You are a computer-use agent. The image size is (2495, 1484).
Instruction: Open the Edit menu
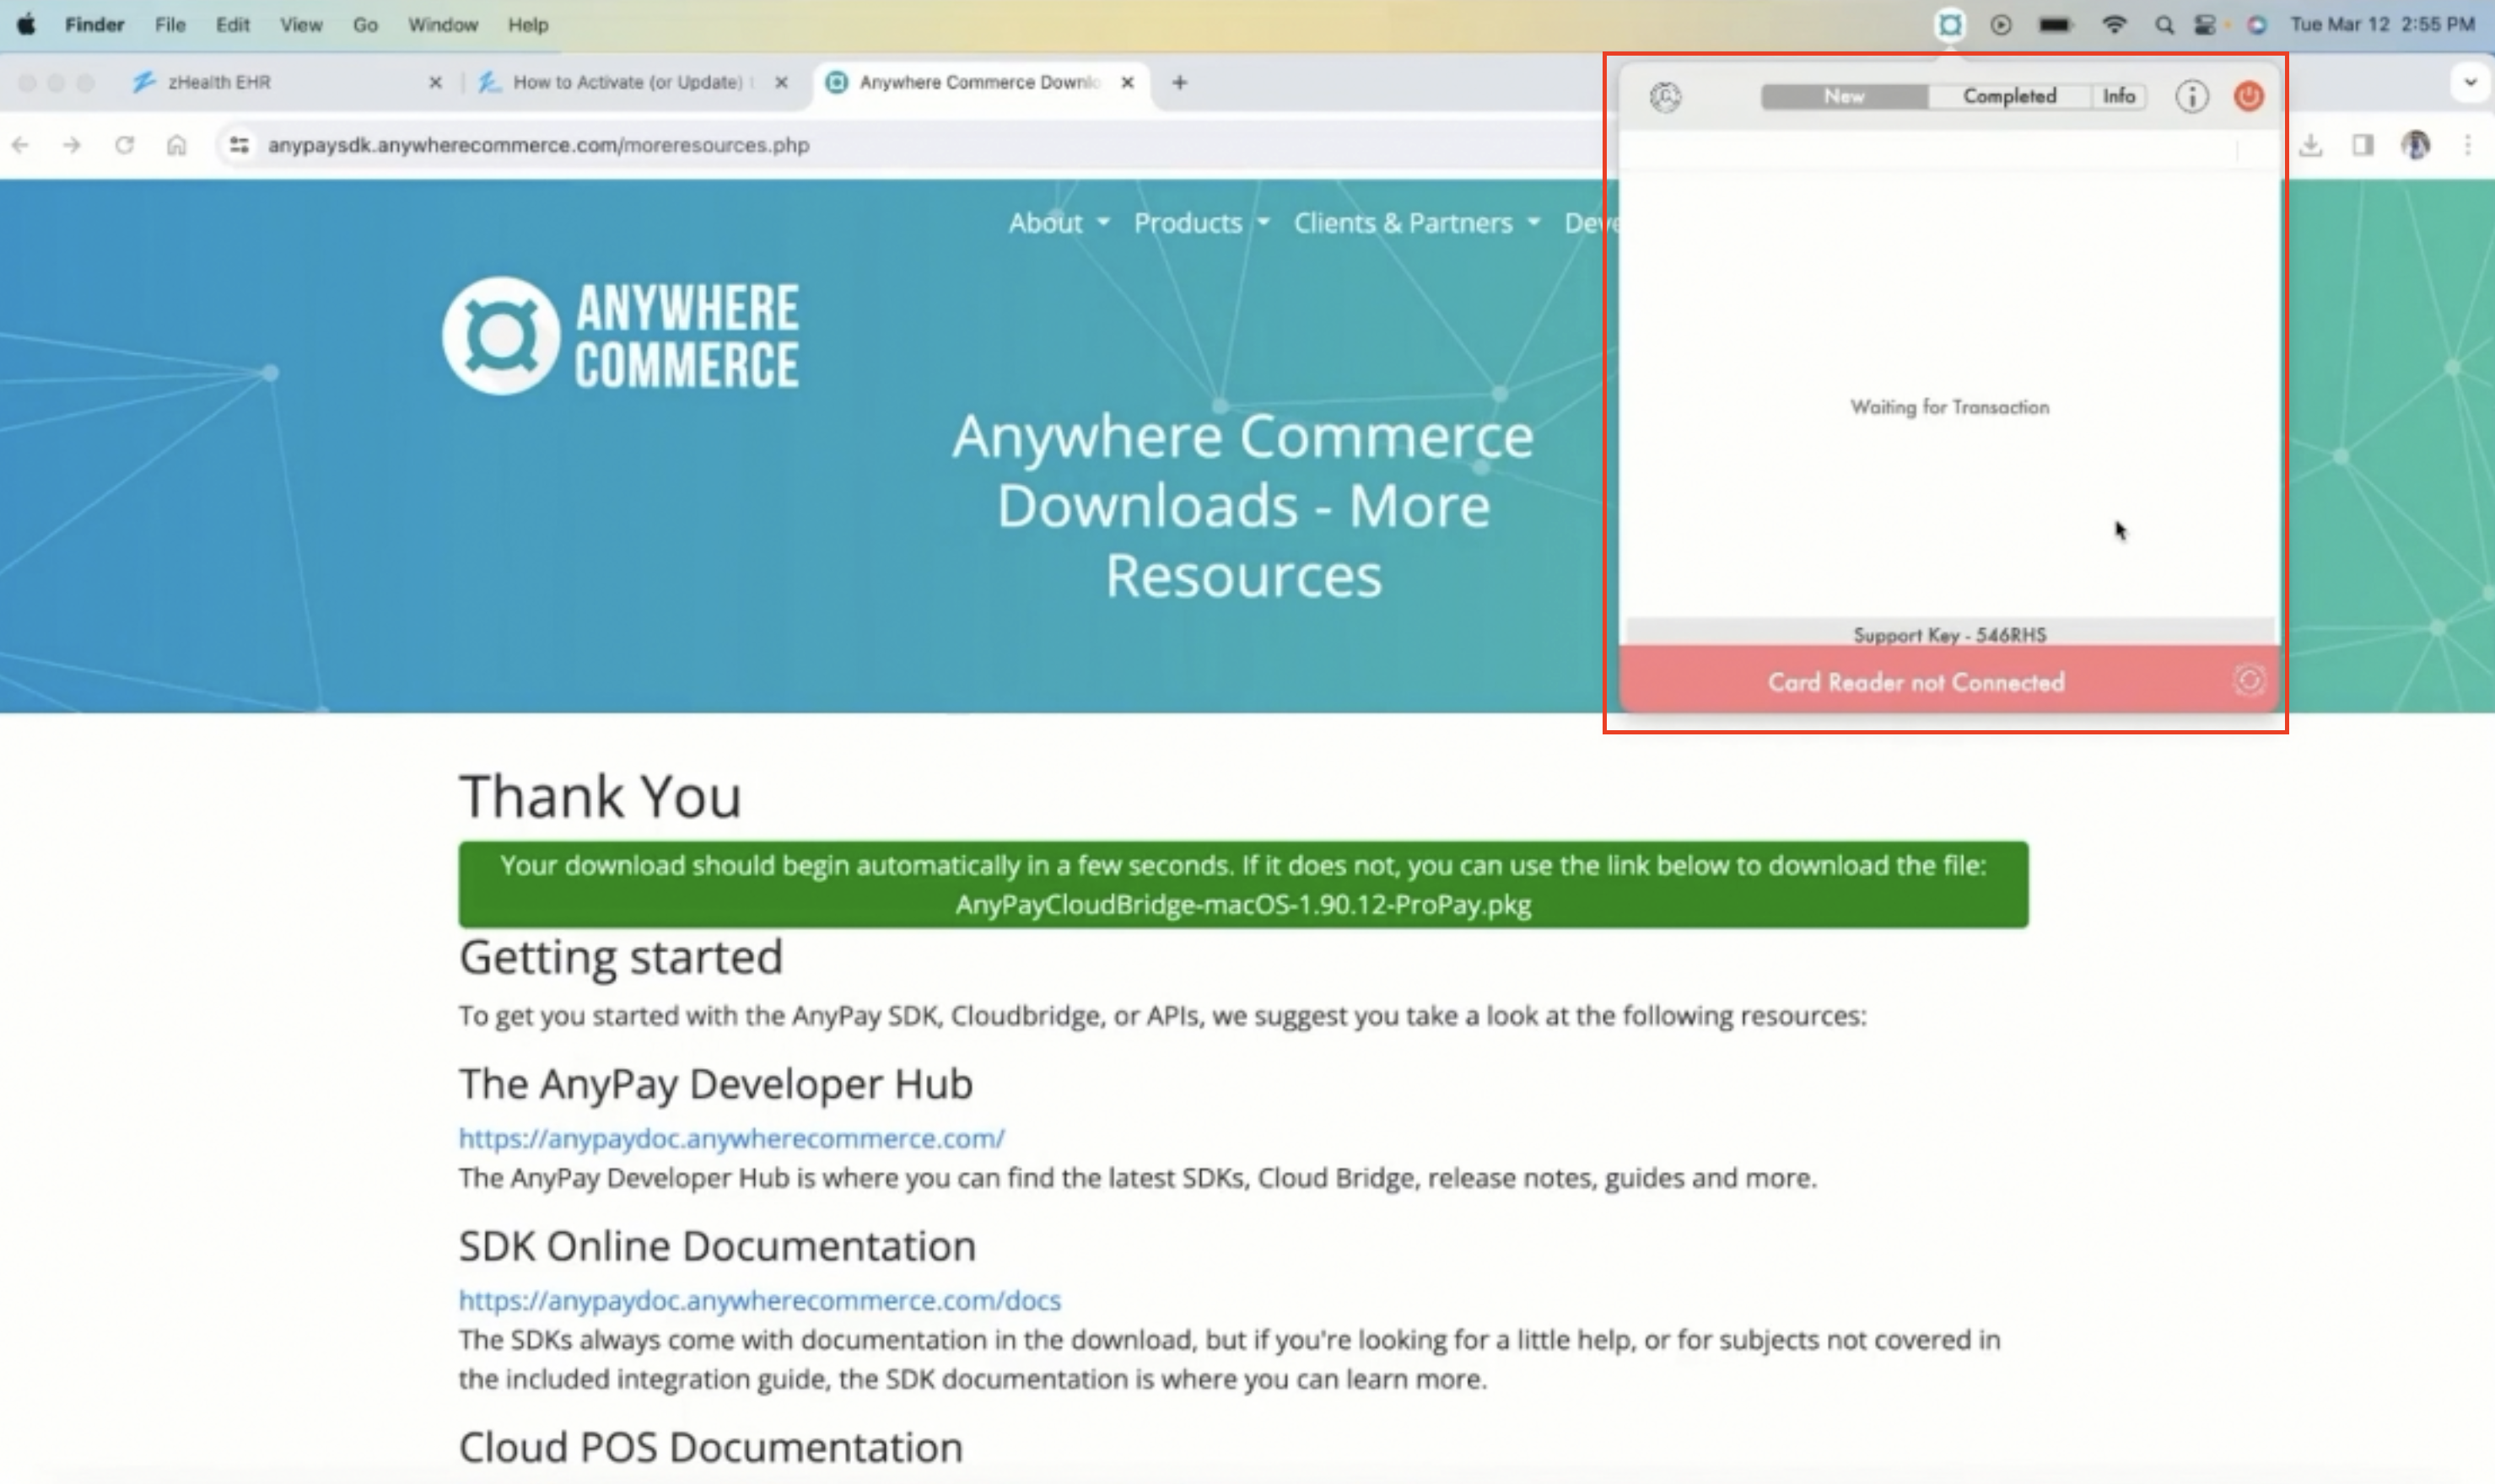232,25
